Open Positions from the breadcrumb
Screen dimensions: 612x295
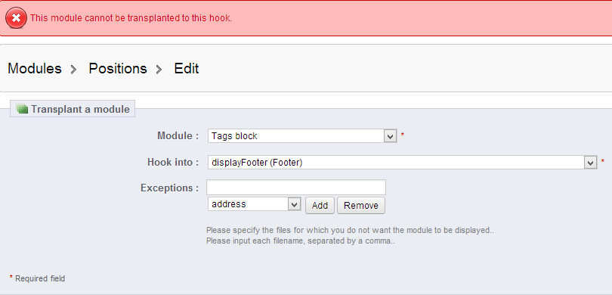click(x=117, y=68)
